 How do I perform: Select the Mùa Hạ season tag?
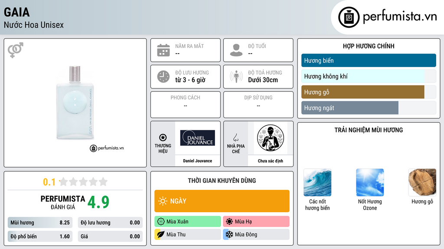point(256,222)
